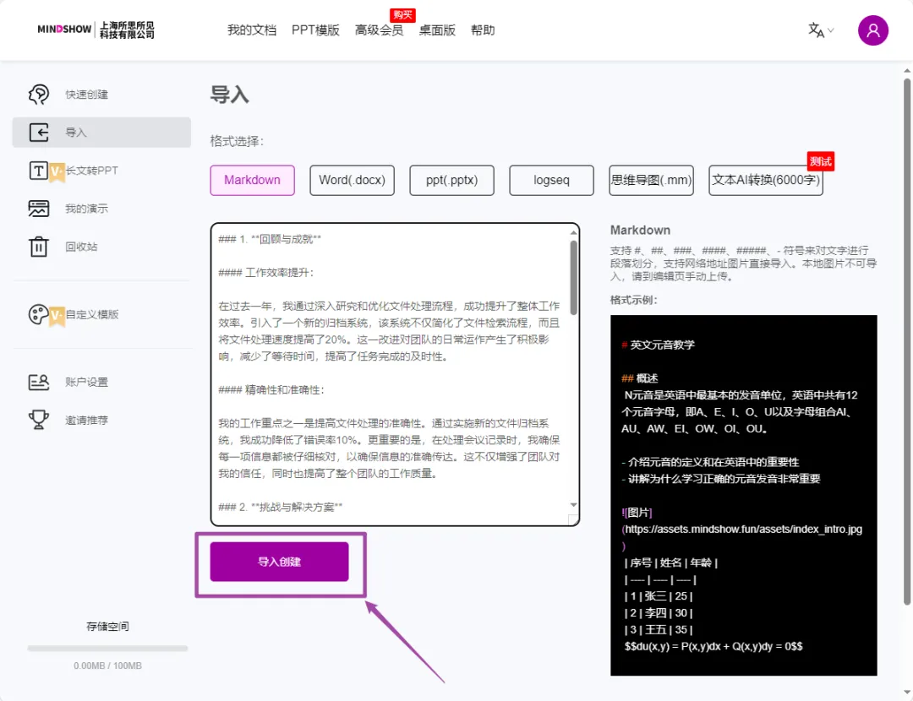The width and height of the screenshot is (913, 701).
Task: Click the '### 2. **挑战与解决方案**' line
Action: [280, 508]
